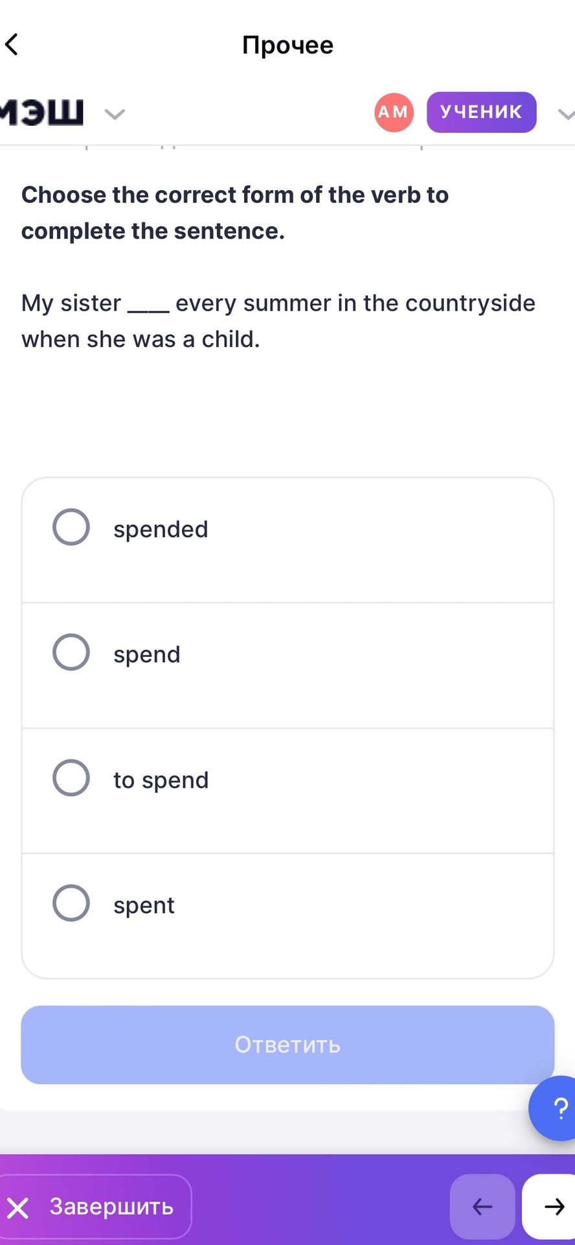Screen dimensions: 575x1245
Task: Tap the sentence with the blank gap
Action: (278, 321)
